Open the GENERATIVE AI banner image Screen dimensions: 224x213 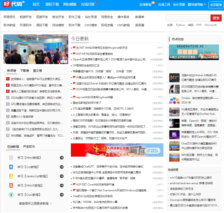coord(194,52)
